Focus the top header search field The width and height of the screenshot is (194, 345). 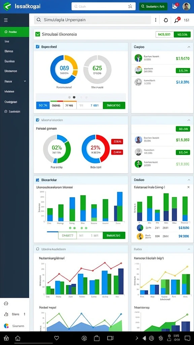point(103,7)
